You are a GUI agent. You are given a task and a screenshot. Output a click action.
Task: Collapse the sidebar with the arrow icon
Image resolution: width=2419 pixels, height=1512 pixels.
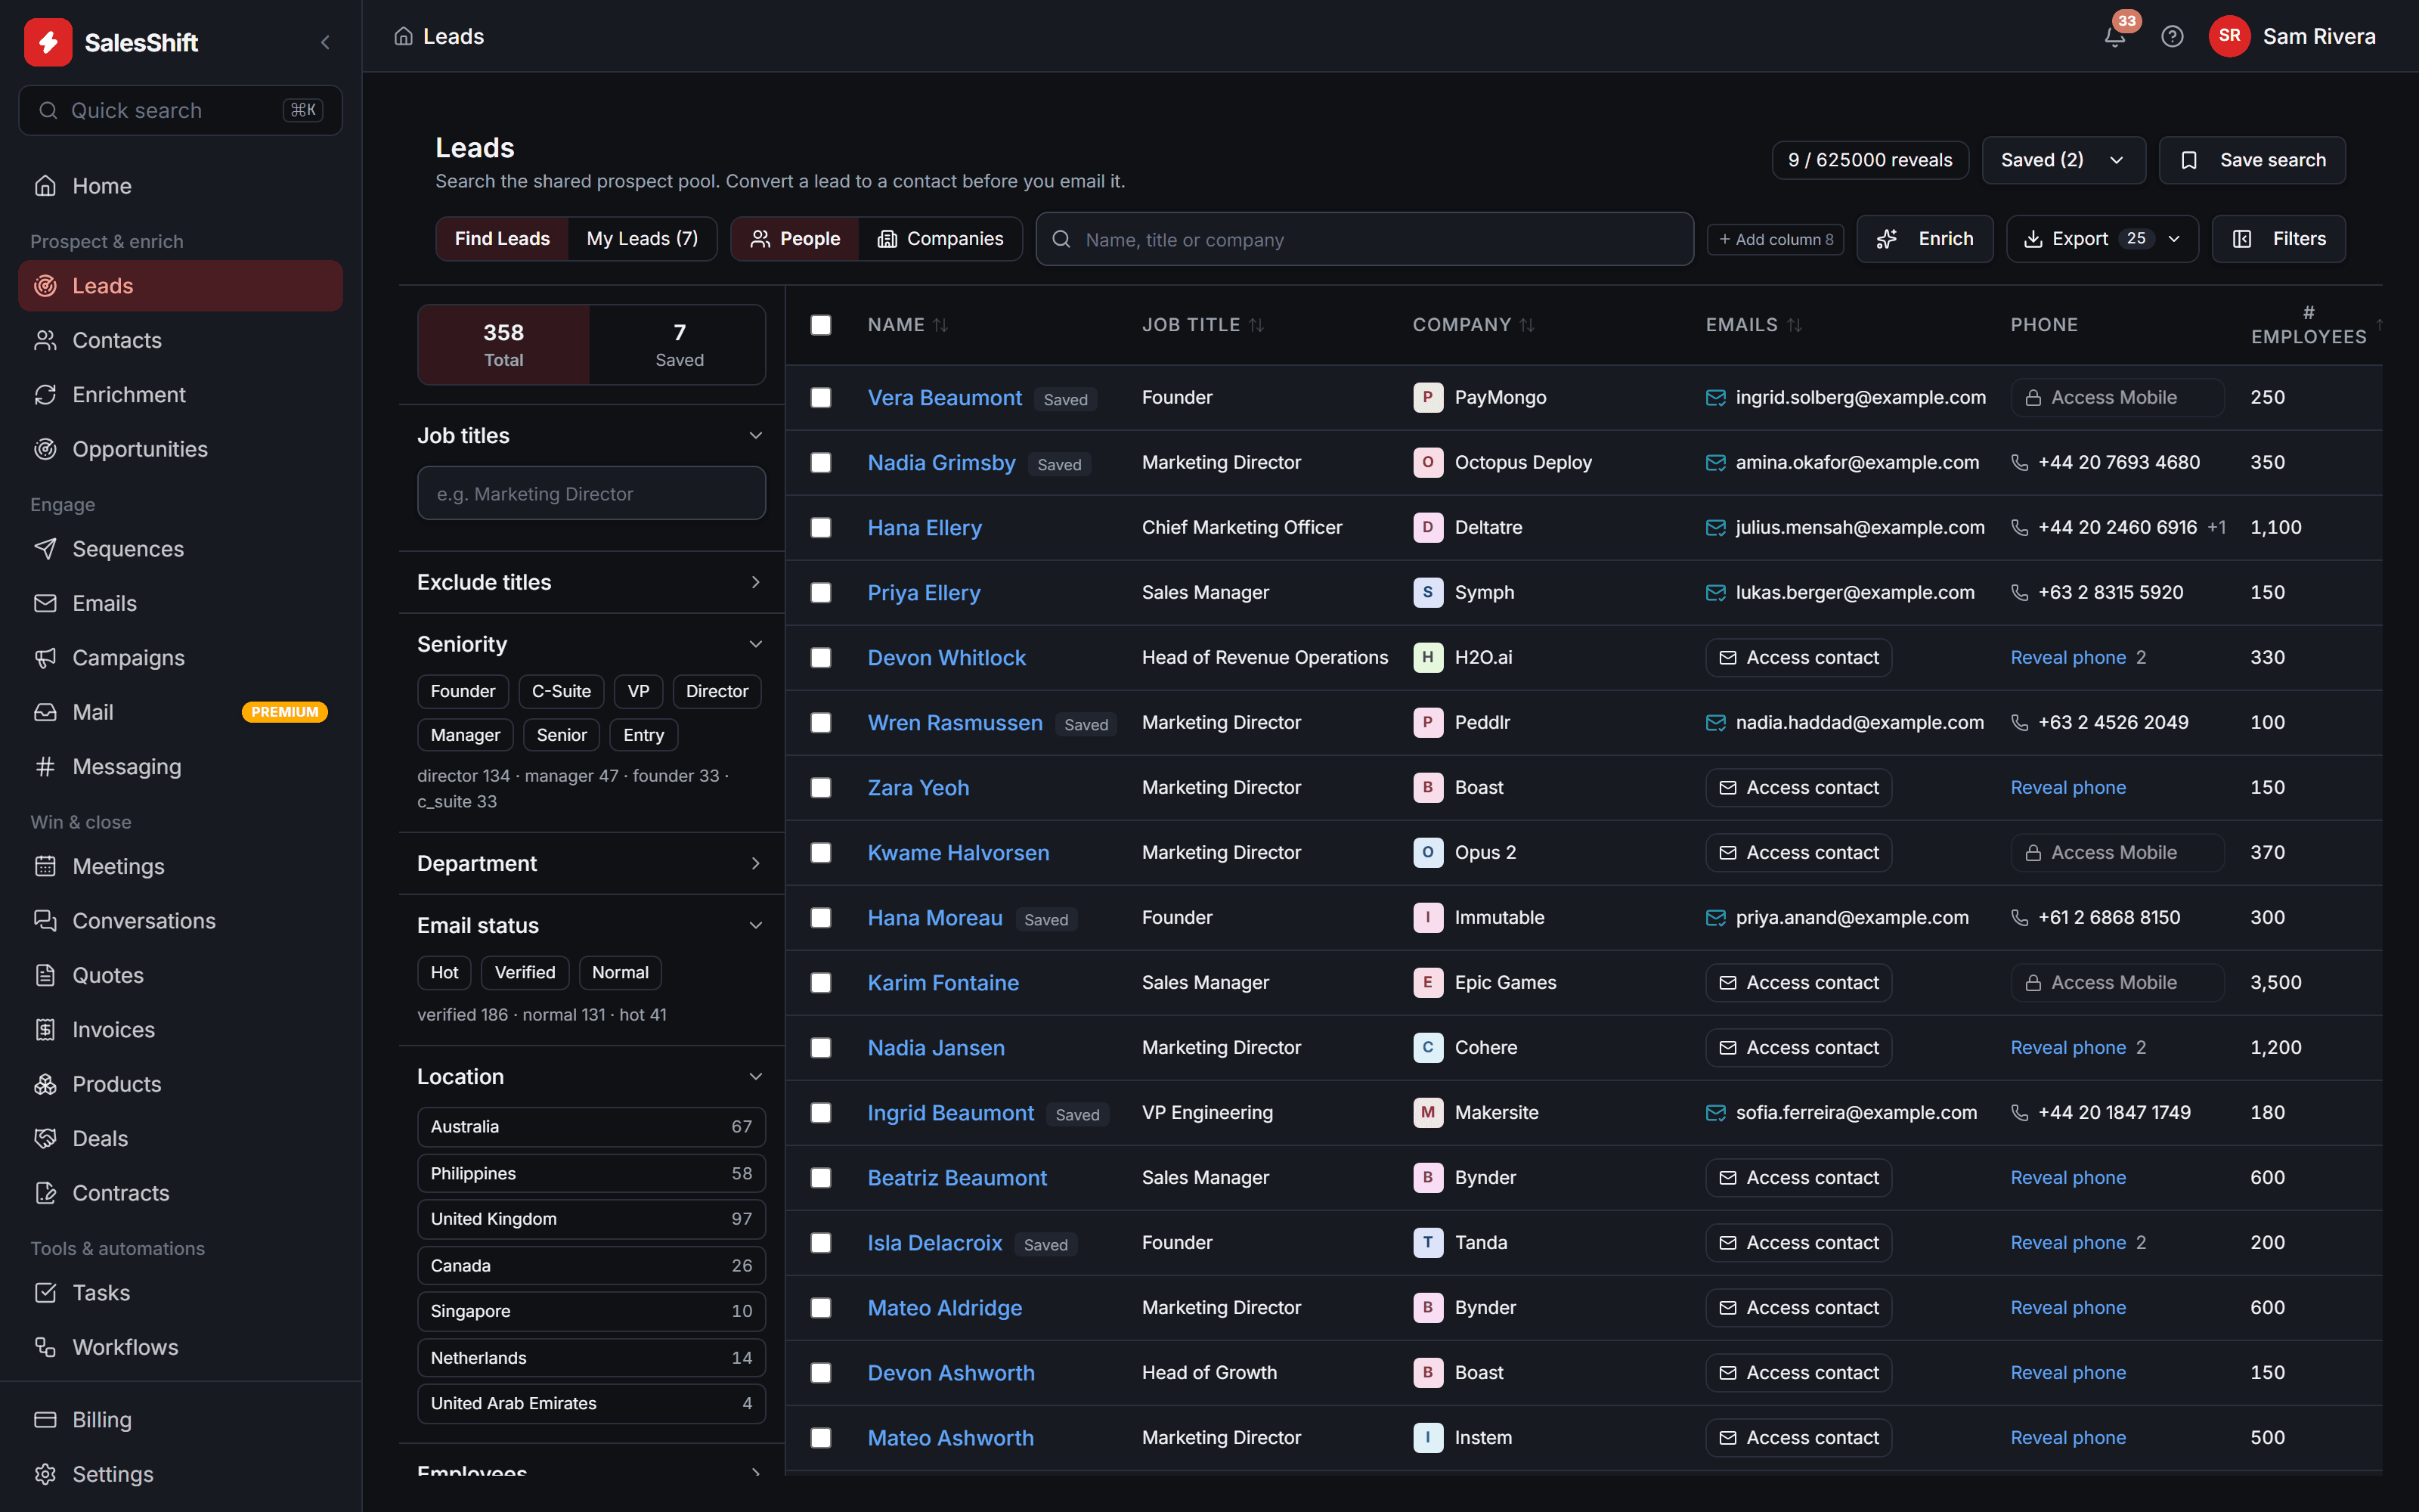point(325,42)
